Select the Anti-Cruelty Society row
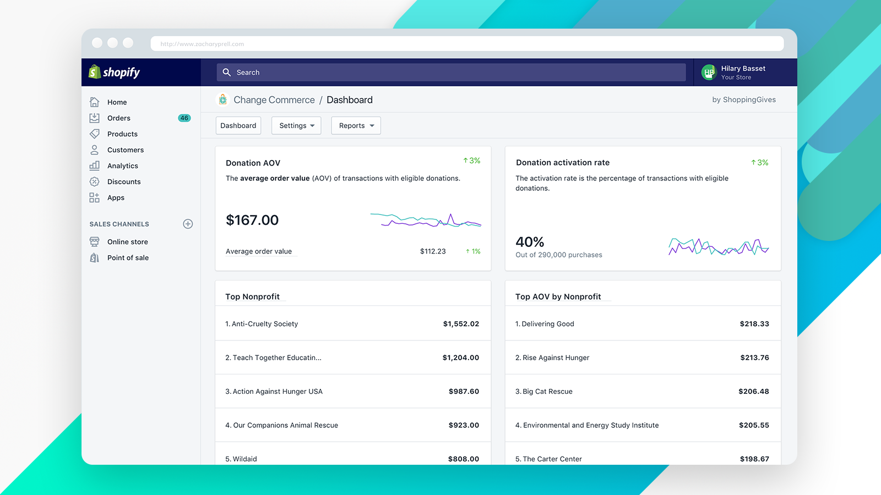 tap(353, 324)
